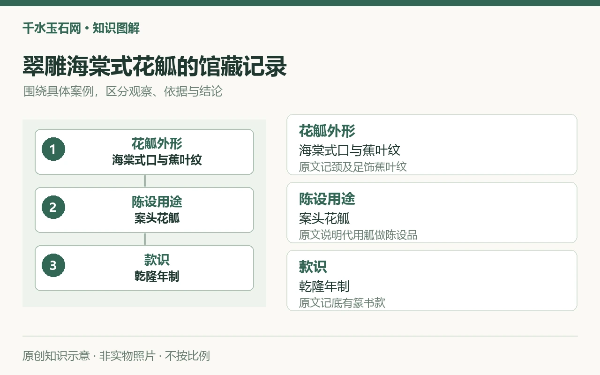Viewport: 600px width, 375px height.
Task: Select the 款识 step heading in flowchart
Action: click(x=157, y=260)
